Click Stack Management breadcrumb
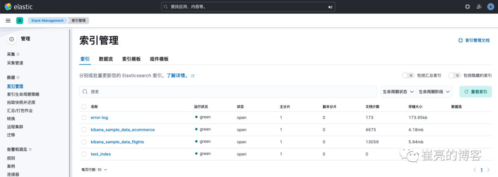Viewport: 498px width, 177px height. click(x=47, y=21)
